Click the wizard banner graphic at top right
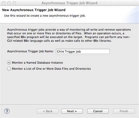The image size is (139, 118). (x=130, y=15)
